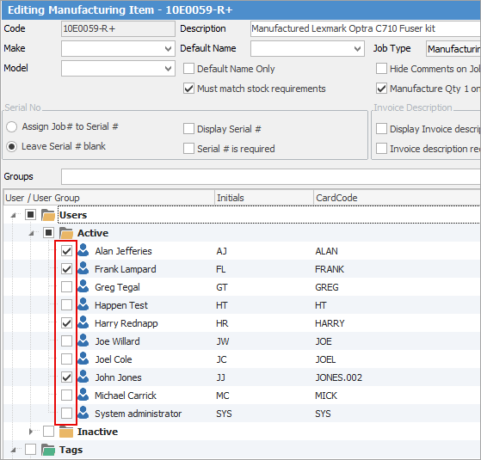Uncheck Must match stock requirements
The height and width of the screenshot is (460, 481).
188,89
